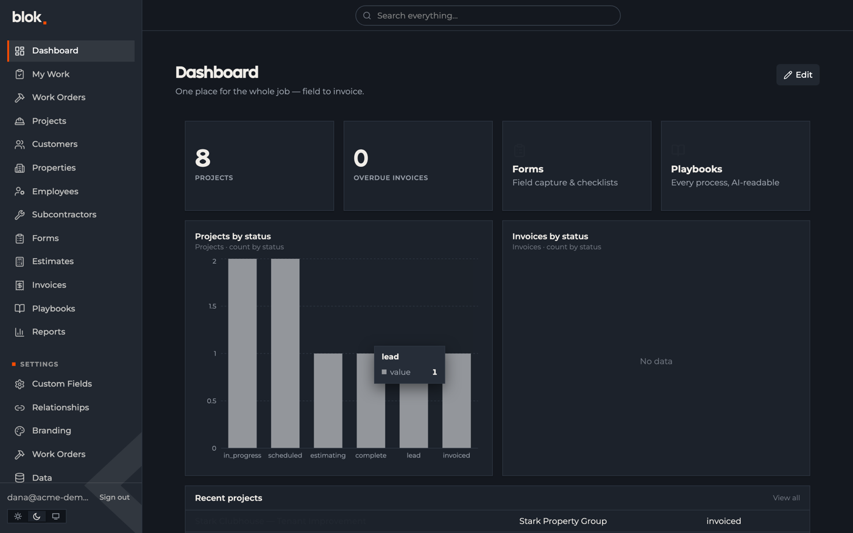Open the Overdue Invoices card
Viewport: 853px width, 533px height.
[418, 166]
